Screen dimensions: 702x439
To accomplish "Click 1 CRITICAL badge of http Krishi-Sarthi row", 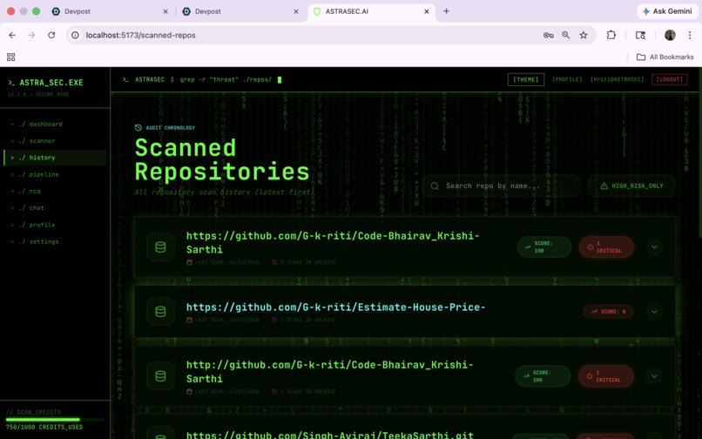I will (605, 376).
